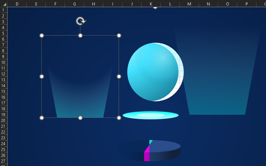Viewport: 266px width, 166px height.
Task: Click the top-right resize handle of selected shape
Action: (119, 36)
